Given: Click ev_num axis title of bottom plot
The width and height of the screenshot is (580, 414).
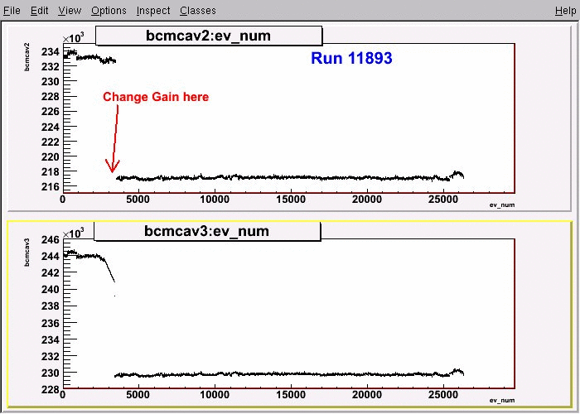Looking at the screenshot, I should point(502,400).
